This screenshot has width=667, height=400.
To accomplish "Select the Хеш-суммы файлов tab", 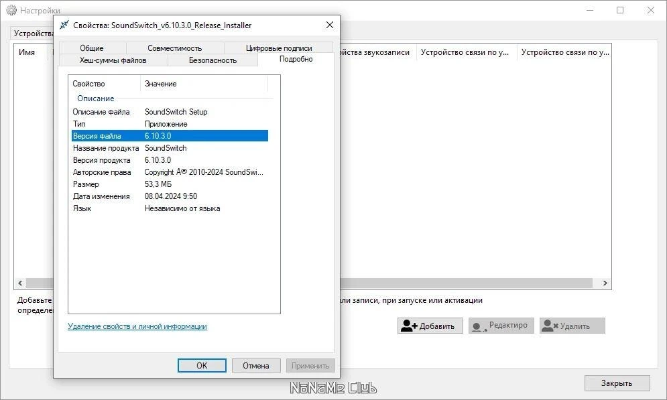I will click(113, 60).
